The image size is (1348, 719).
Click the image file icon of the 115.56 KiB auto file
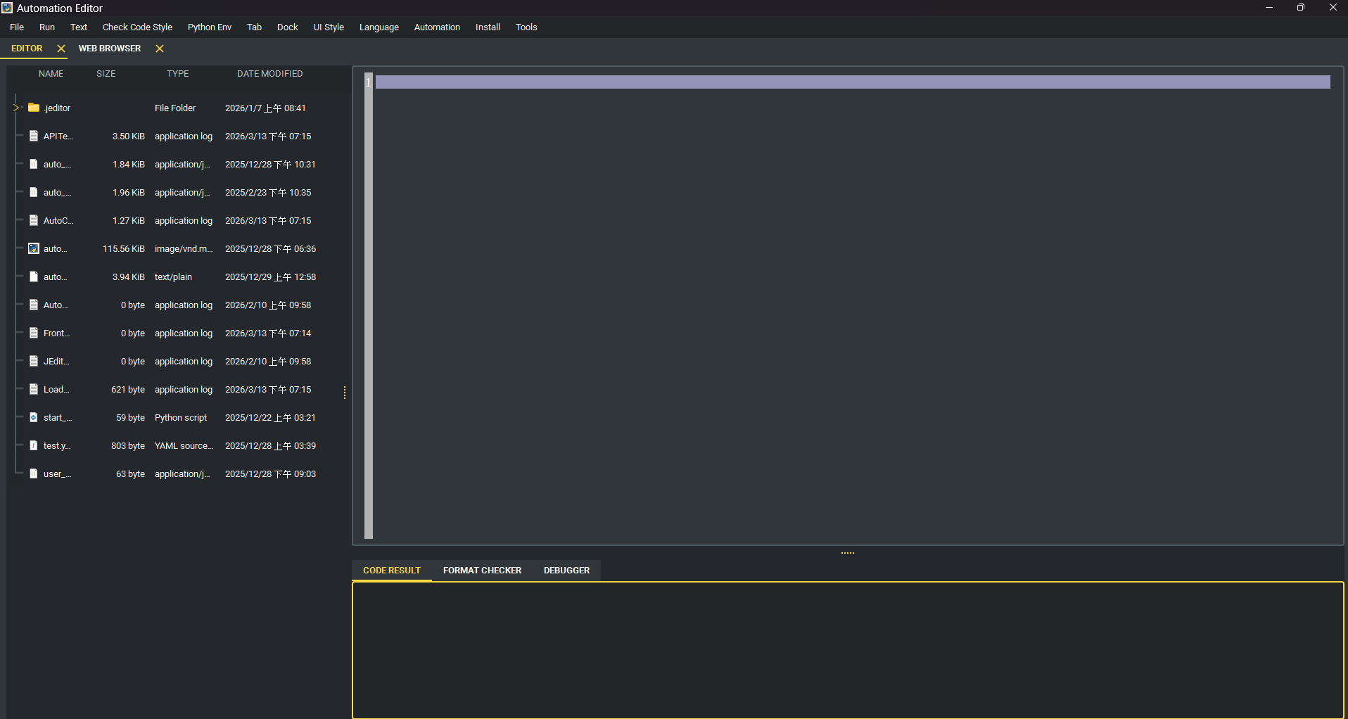[x=33, y=248]
